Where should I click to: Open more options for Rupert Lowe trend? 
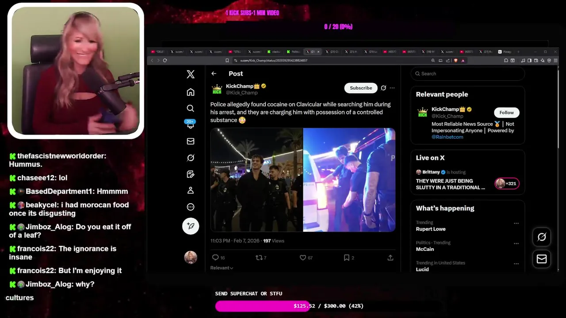pos(516,223)
